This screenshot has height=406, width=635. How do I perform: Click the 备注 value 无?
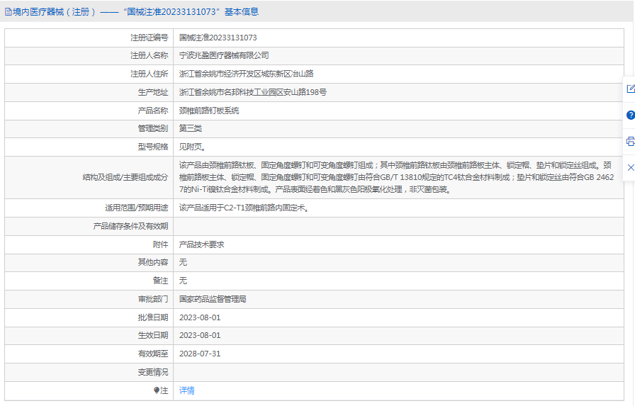[183, 281]
